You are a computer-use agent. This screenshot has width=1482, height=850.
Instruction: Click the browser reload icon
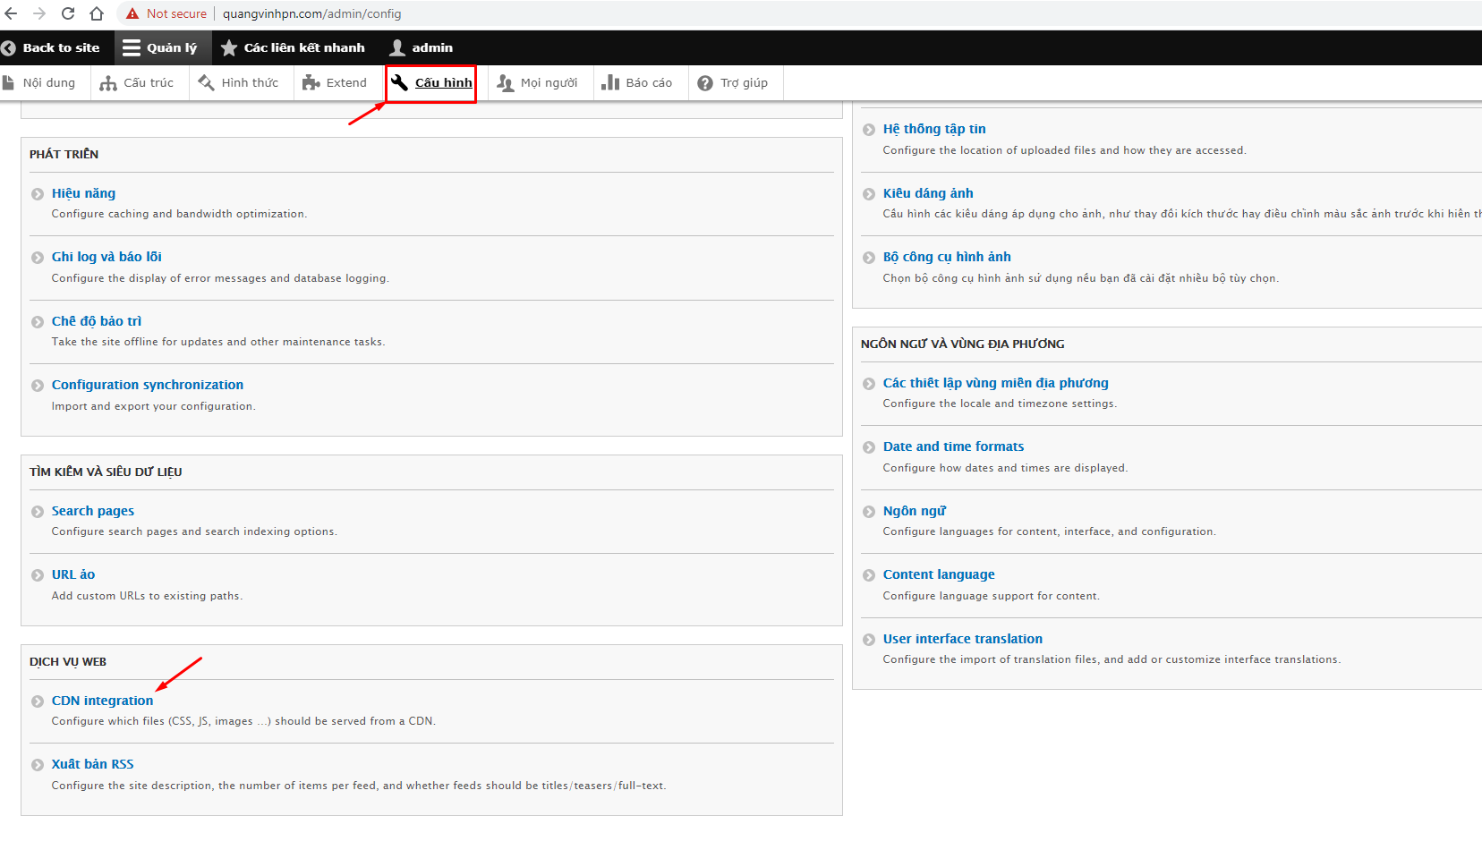click(68, 13)
